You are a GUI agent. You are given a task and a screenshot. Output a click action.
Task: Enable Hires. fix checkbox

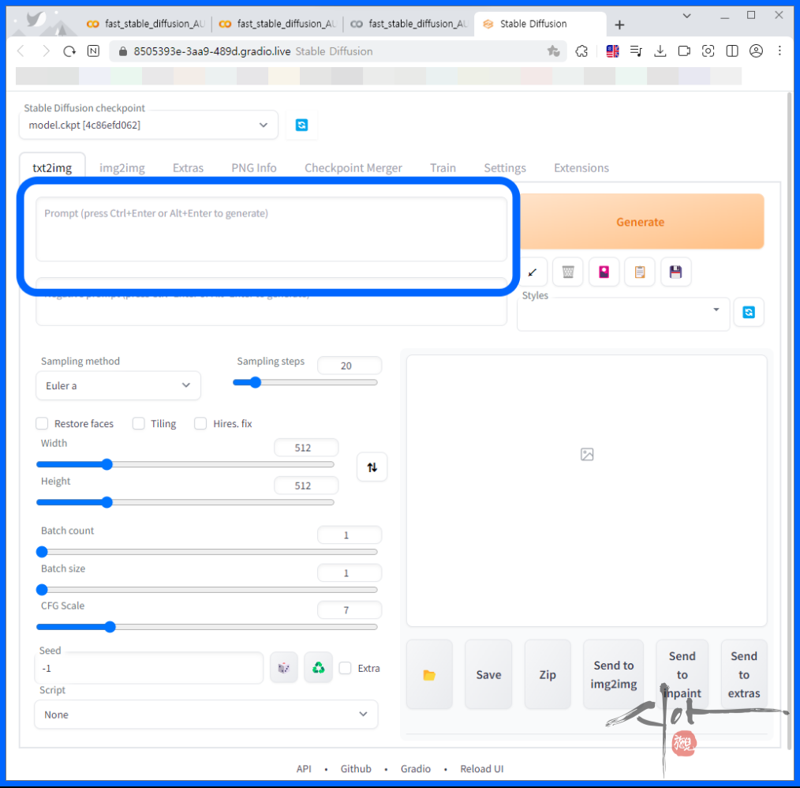(200, 423)
